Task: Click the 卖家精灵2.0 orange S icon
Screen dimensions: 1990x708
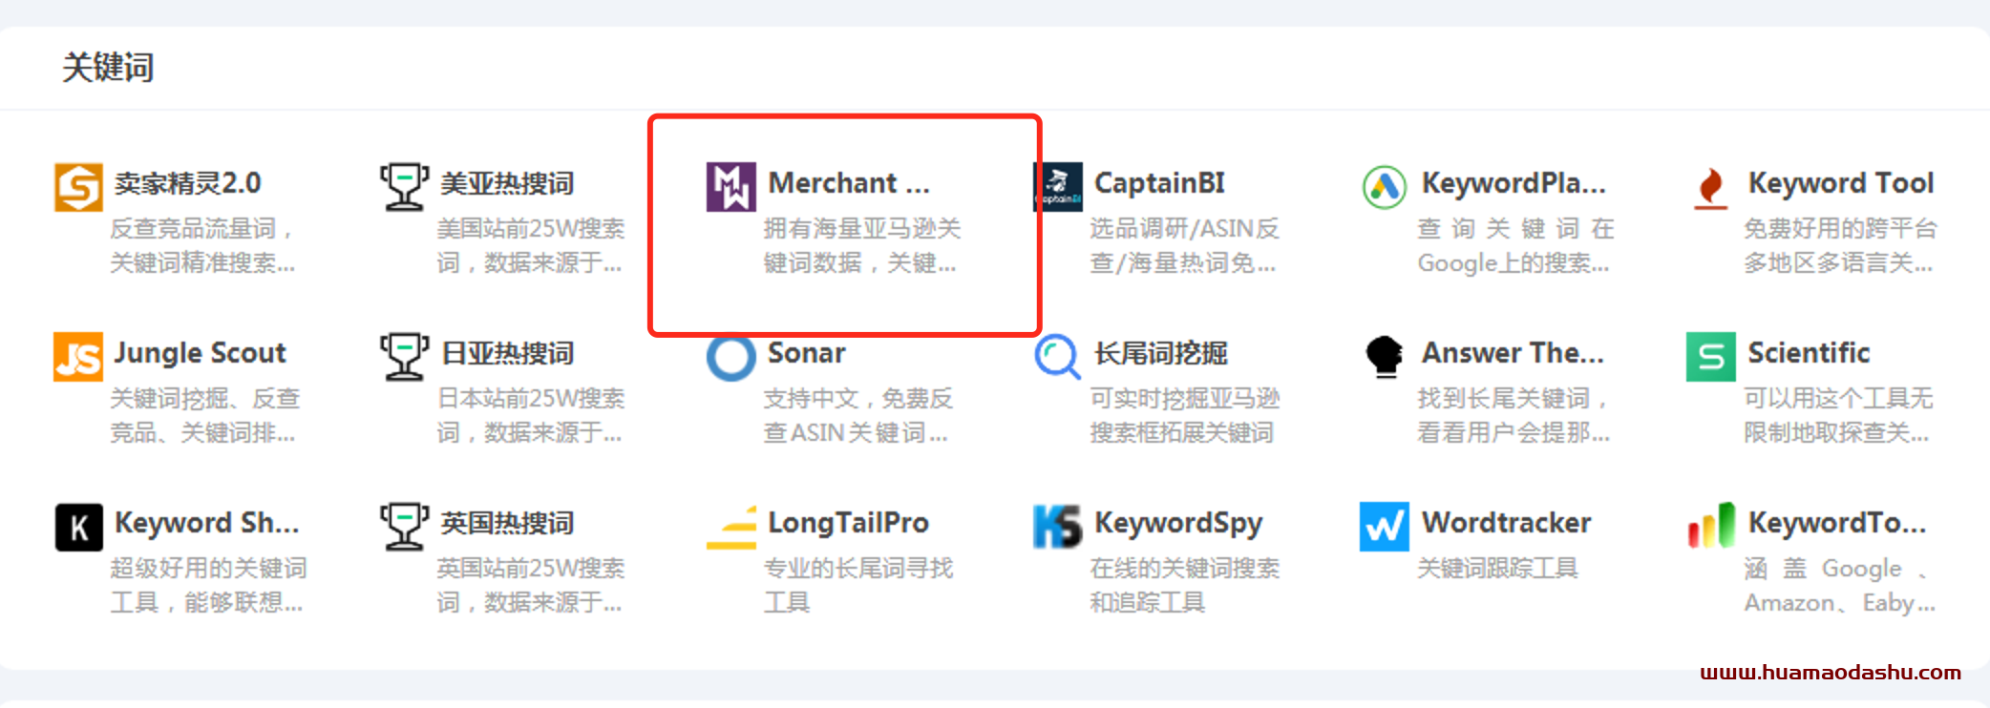Action: click(78, 186)
